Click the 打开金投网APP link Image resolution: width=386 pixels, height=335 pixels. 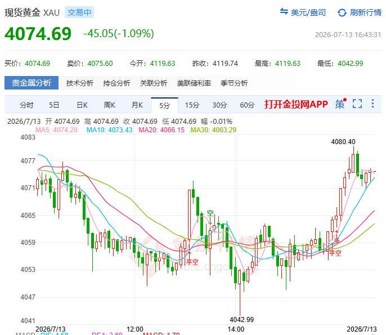coord(296,104)
